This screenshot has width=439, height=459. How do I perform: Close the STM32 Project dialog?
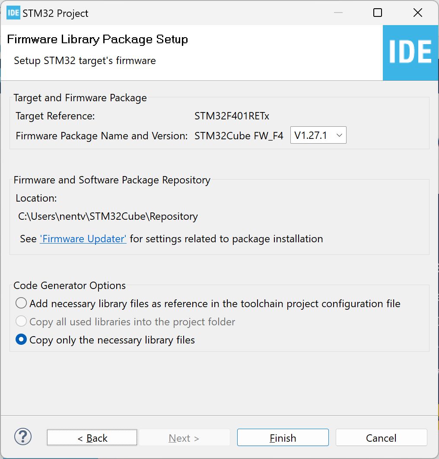(x=417, y=13)
